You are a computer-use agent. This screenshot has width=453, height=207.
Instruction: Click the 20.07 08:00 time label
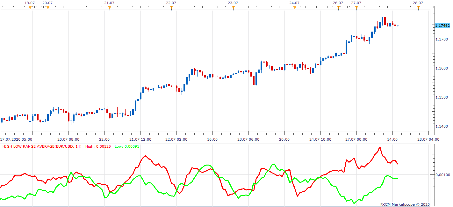point(68,139)
